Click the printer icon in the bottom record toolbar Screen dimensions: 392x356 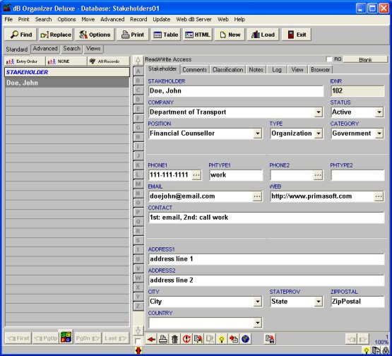point(163,339)
